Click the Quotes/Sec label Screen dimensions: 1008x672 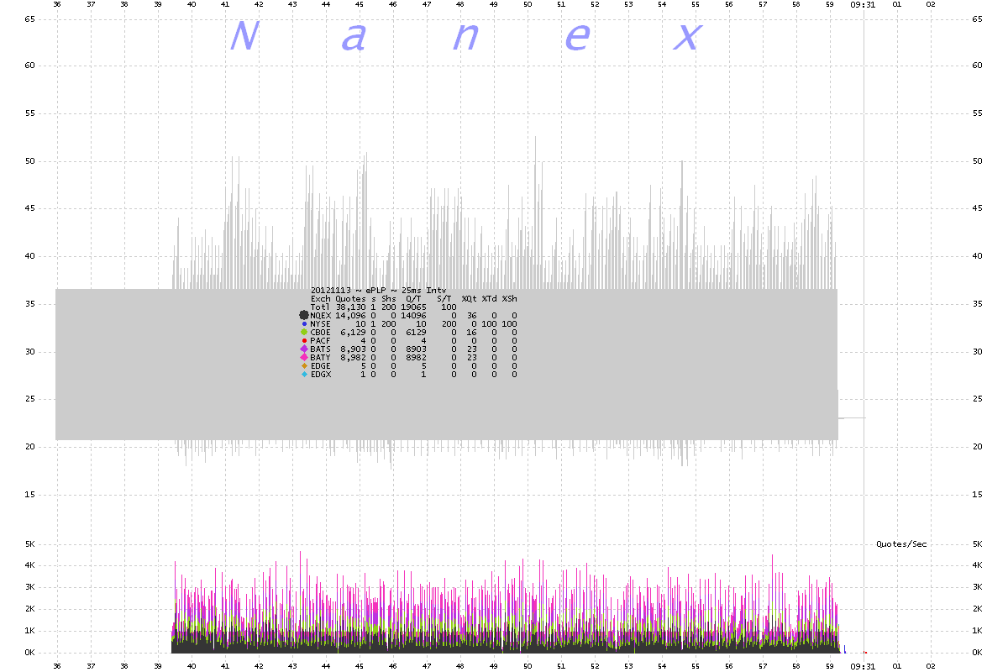click(901, 544)
